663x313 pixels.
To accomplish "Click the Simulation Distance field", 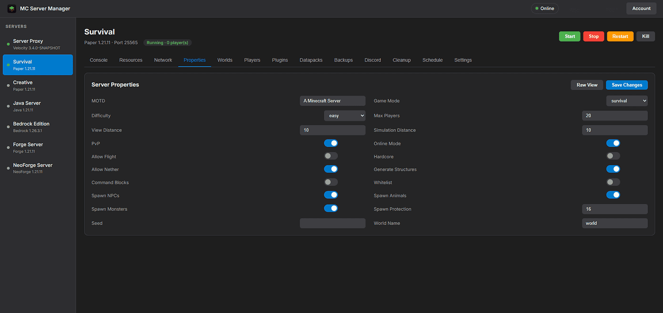I will point(615,130).
